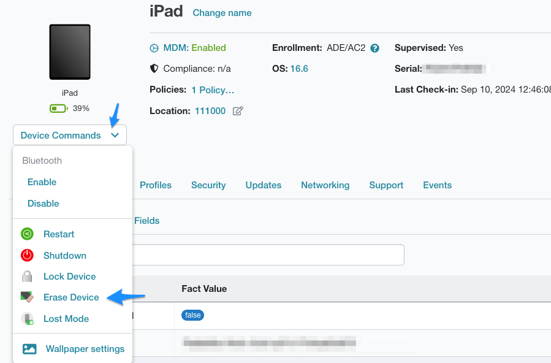The width and height of the screenshot is (551, 363).
Task: Choose Lost Mode command
Action: [66, 319]
